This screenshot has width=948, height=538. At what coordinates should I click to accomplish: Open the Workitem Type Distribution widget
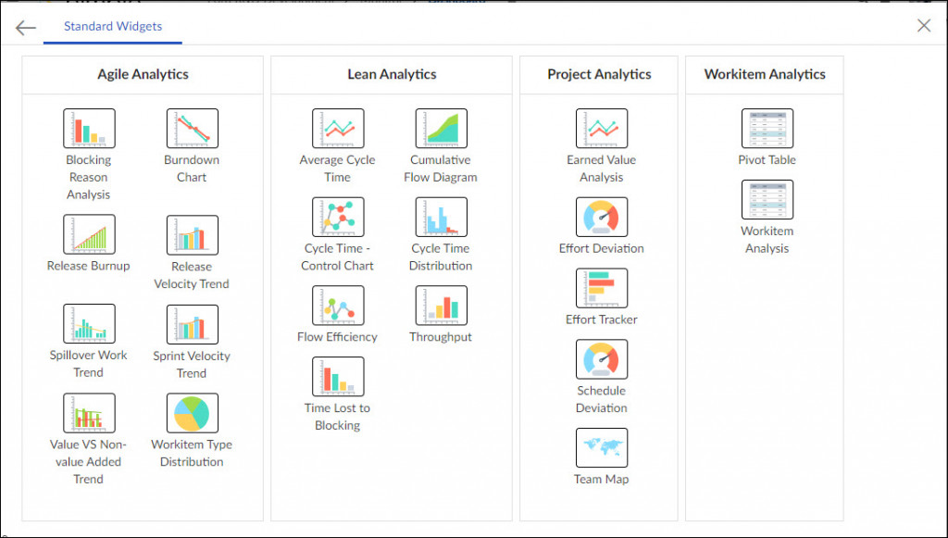pyautogui.click(x=192, y=413)
